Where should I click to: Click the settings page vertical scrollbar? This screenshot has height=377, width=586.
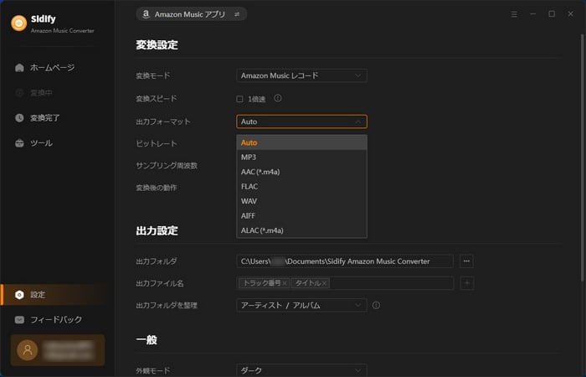tap(582, 158)
